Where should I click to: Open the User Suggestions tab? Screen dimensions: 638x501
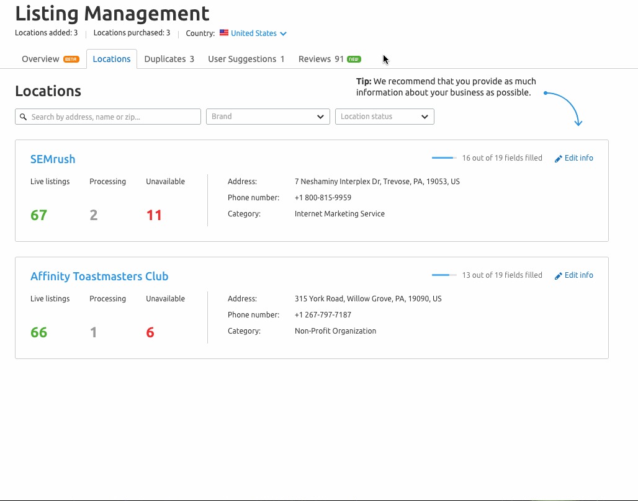pos(246,59)
